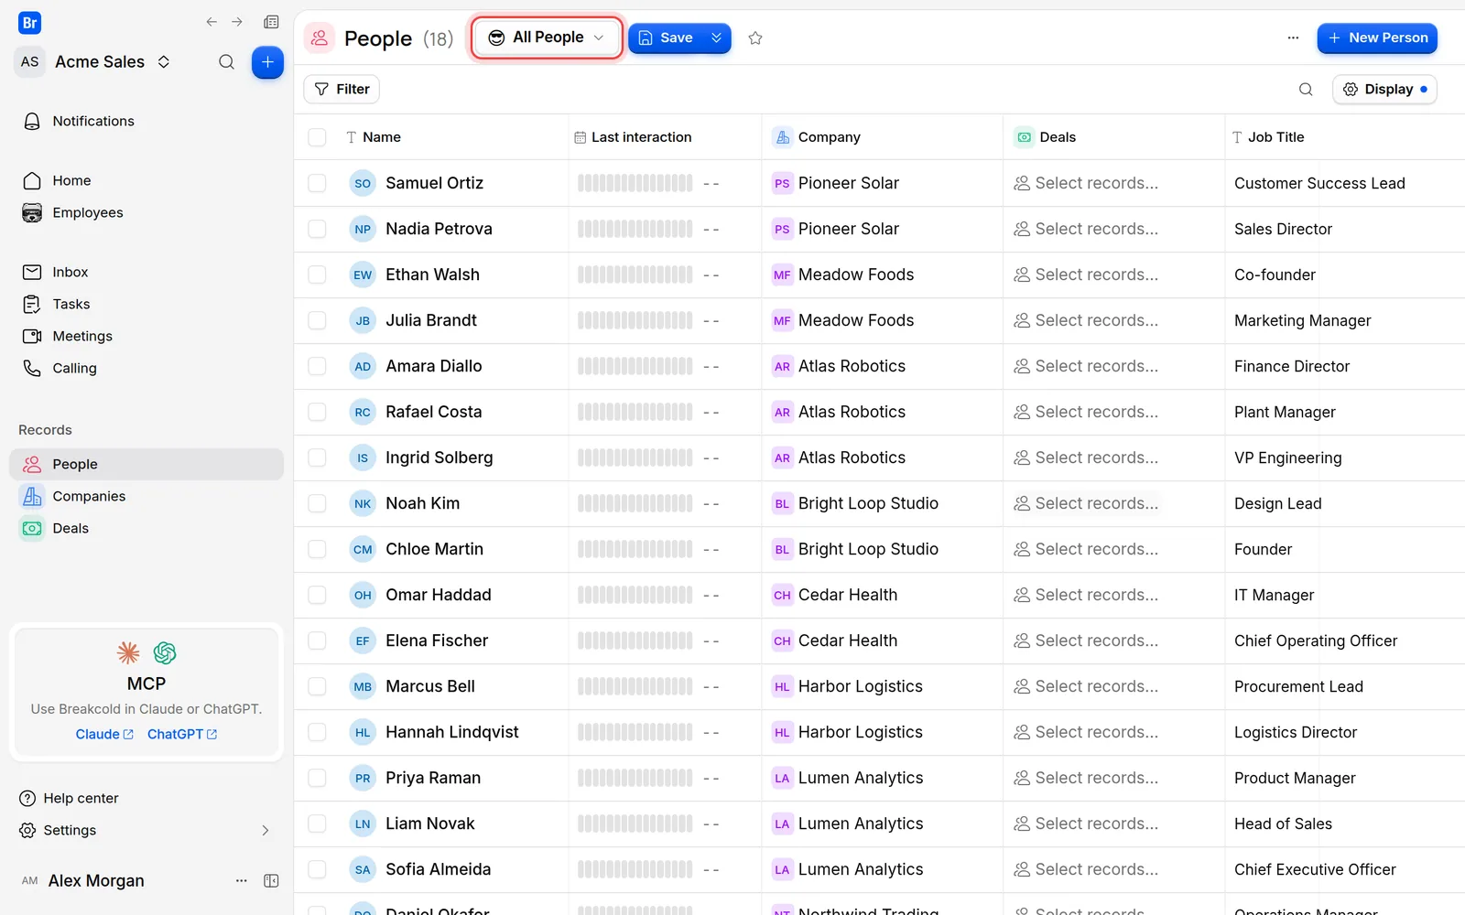The image size is (1465, 915).
Task: Open the Claude link in MCP card
Action: point(104,734)
